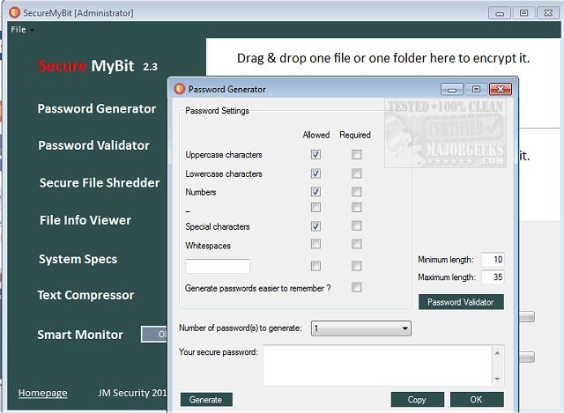Uncheck Allowed for Special characters
Image resolution: width=564 pixels, height=413 pixels.
(315, 226)
